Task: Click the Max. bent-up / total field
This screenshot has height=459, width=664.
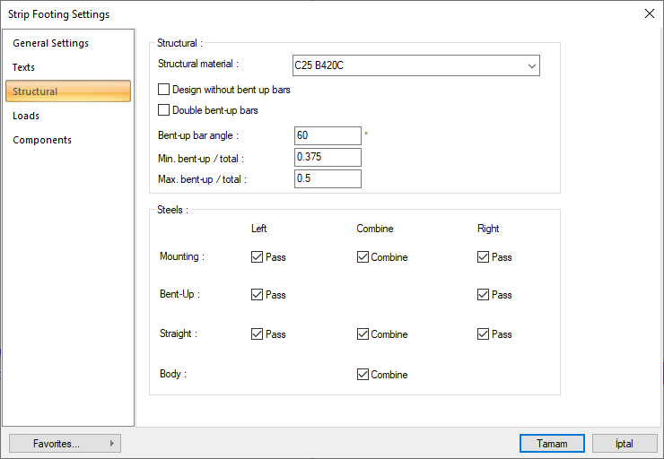Action: pyautogui.click(x=328, y=179)
